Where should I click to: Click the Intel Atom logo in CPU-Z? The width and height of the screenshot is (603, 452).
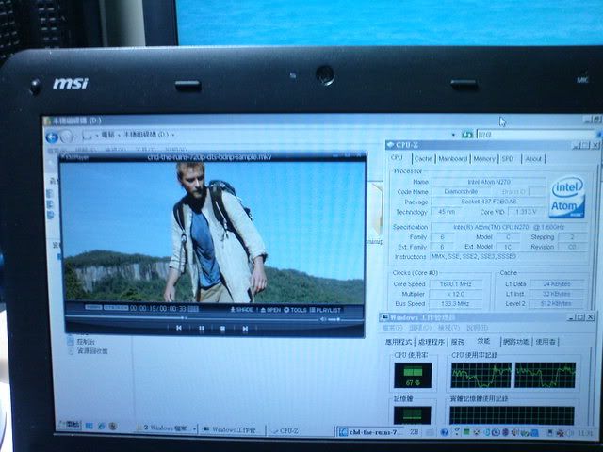coord(568,197)
